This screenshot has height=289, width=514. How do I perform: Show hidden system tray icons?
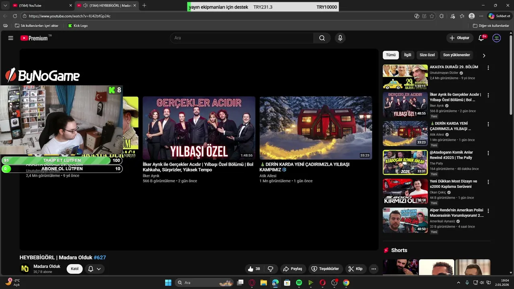pos(459,283)
